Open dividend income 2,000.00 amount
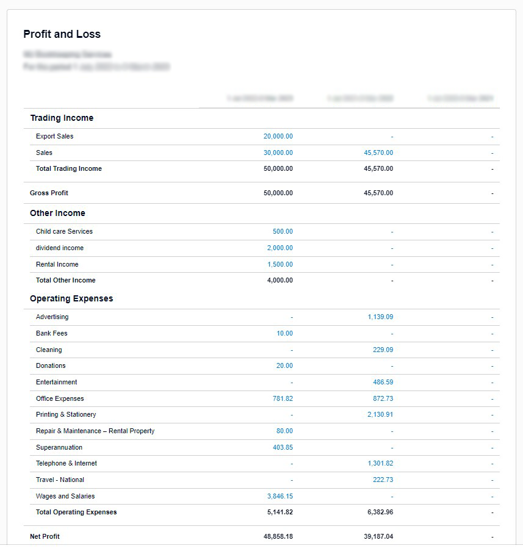Screen dimensions: 523x554 pos(280,248)
